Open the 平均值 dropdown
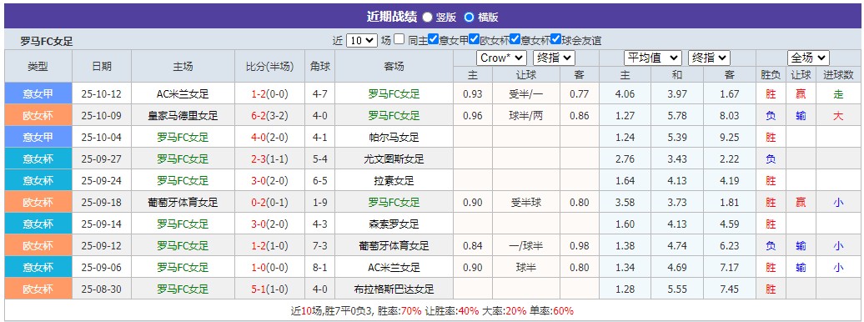This screenshot has width=864, height=322. pyautogui.click(x=653, y=58)
